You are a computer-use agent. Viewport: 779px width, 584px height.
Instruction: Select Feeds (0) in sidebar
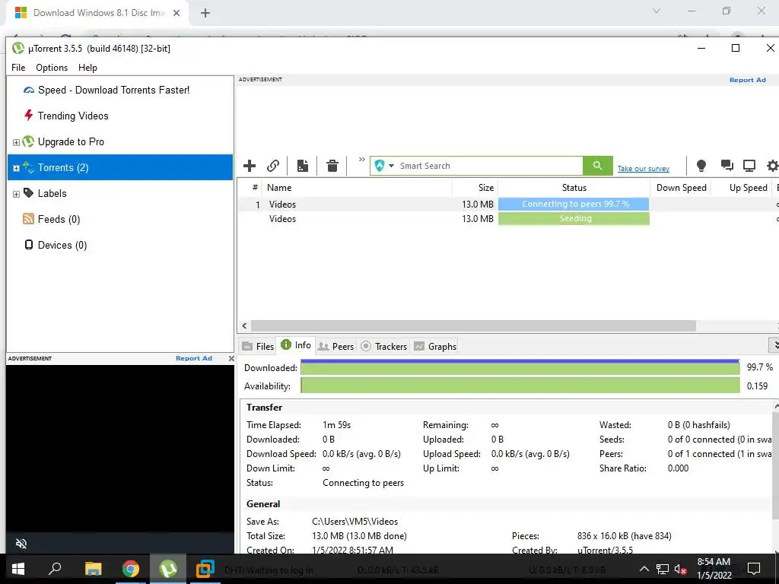[x=59, y=219]
